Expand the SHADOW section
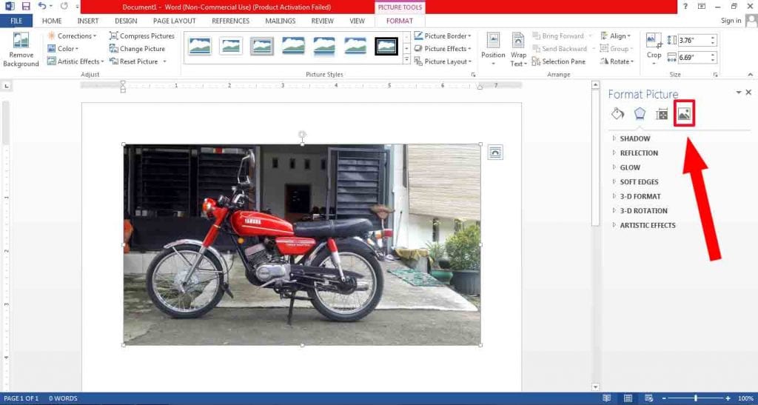758x405 pixels. 634,138
